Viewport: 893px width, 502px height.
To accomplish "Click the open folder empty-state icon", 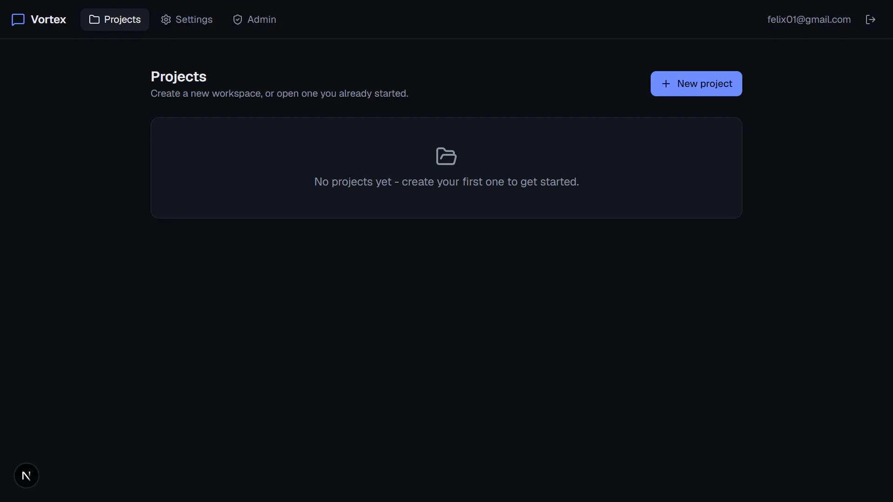I will click(x=446, y=156).
